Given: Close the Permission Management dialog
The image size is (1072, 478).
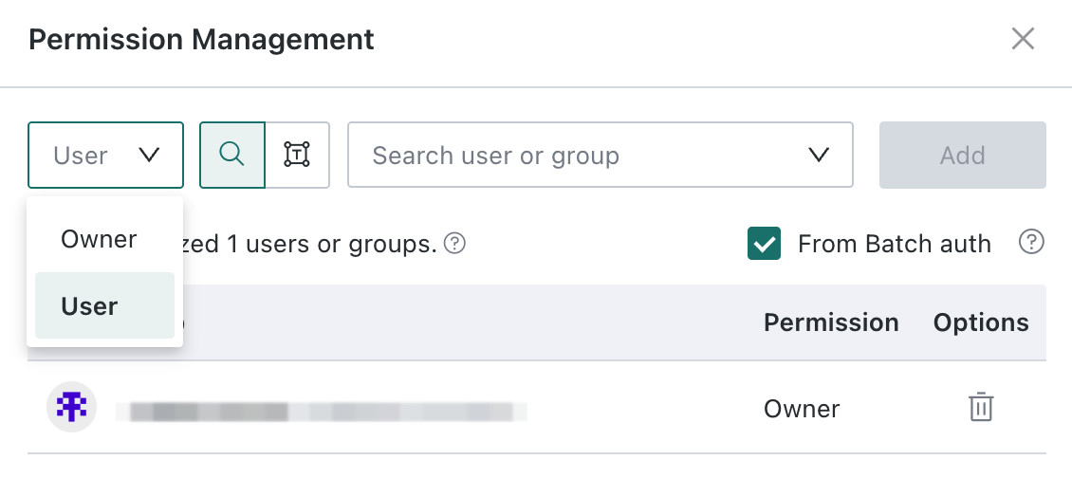Looking at the screenshot, I should (x=1023, y=39).
